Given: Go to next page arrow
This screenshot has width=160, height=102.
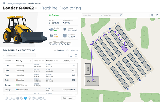Looking at the screenshot, I should pos(45,98).
